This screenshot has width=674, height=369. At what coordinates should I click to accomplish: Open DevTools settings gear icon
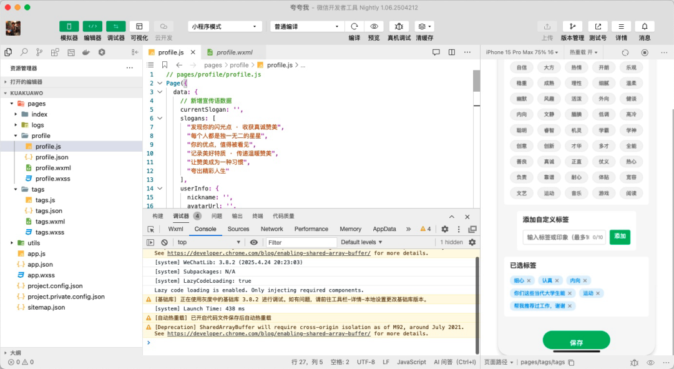tap(445, 229)
